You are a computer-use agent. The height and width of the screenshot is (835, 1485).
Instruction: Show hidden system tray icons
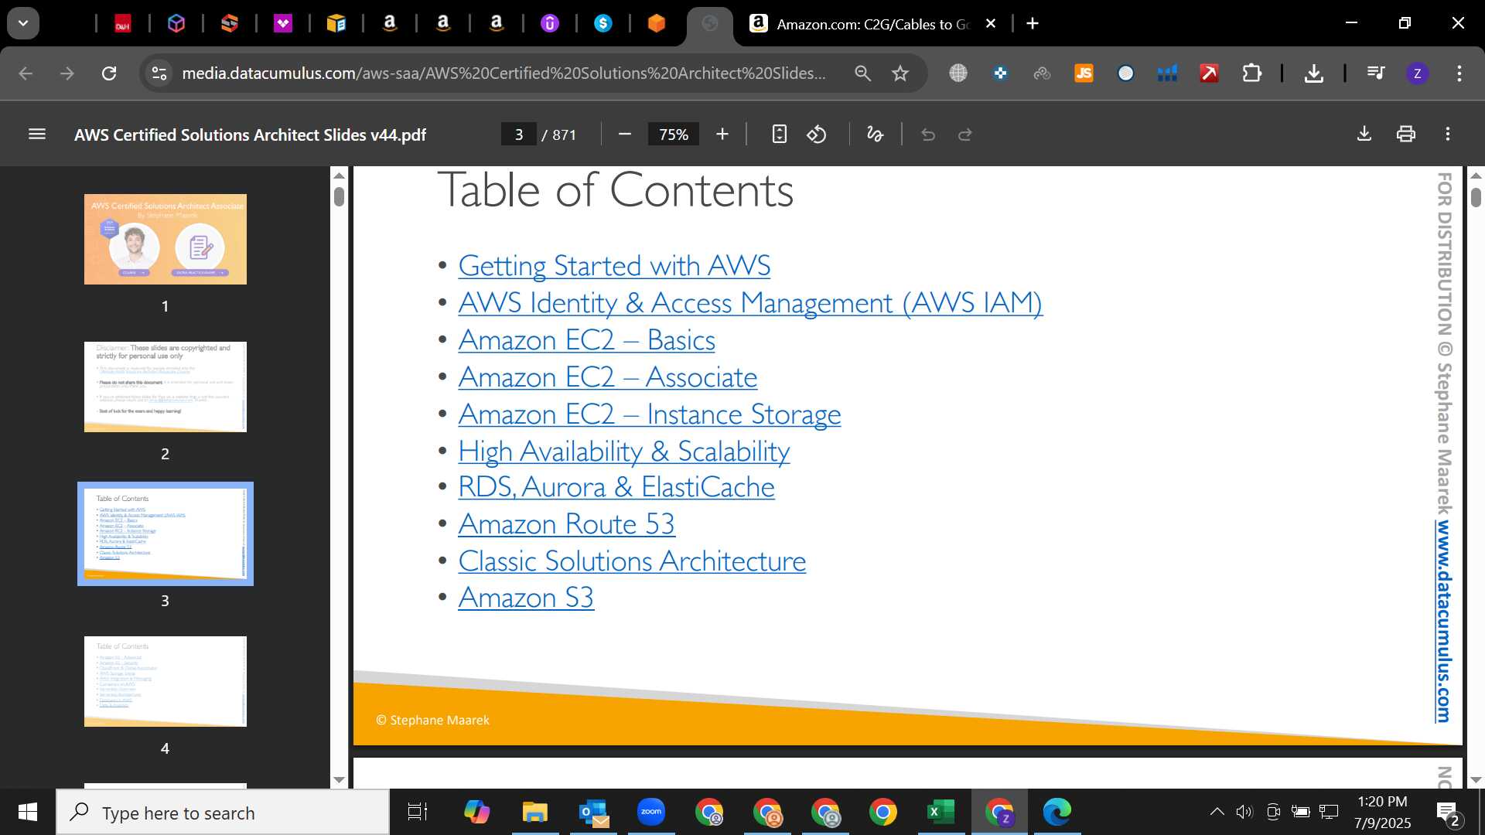(x=1217, y=812)
